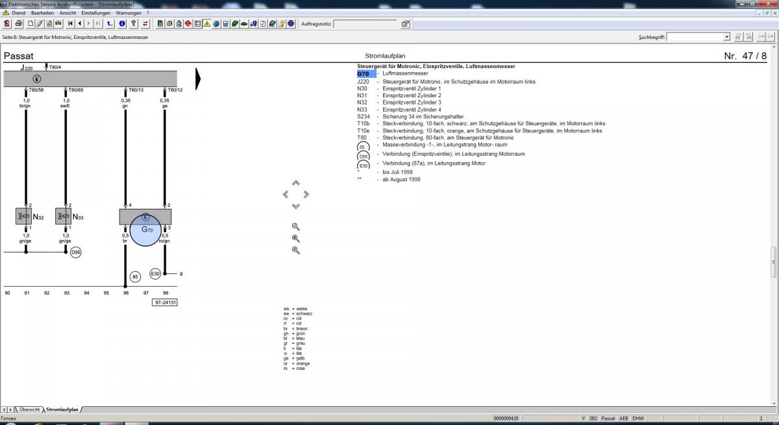Click the N33 injector symbol in diagram
The height and width of the screenshot is (425, 779).
coord(64,217)
